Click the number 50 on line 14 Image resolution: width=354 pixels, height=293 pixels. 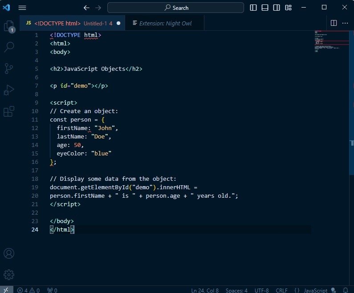(x=77, y=145)
